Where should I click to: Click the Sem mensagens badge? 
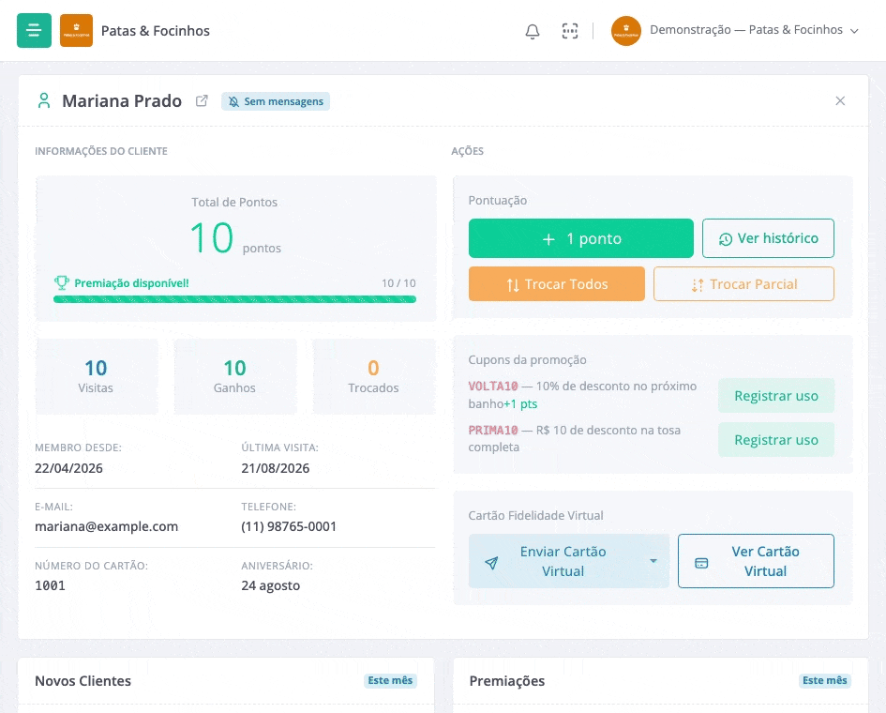click(x=276, y=101)
